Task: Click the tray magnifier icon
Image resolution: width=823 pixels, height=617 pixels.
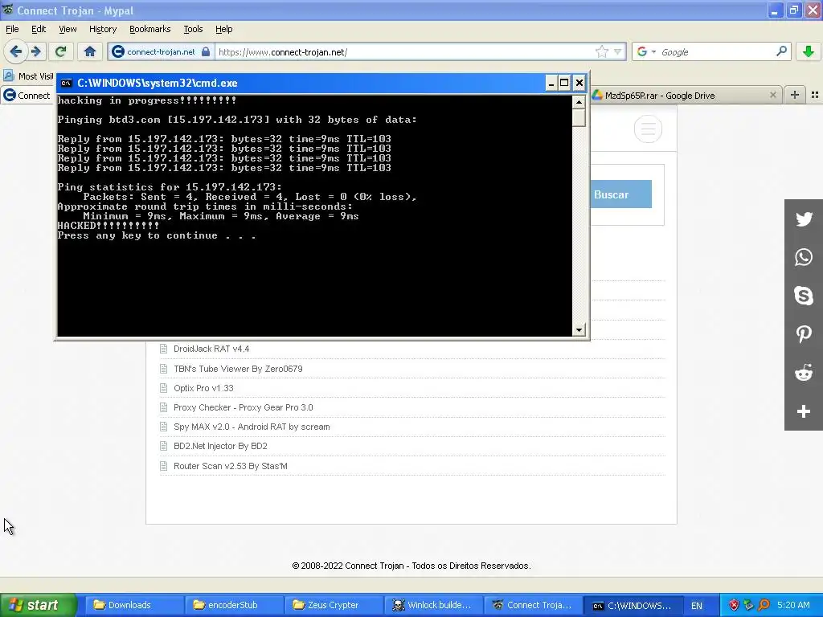Action: [x=764, y=605]
